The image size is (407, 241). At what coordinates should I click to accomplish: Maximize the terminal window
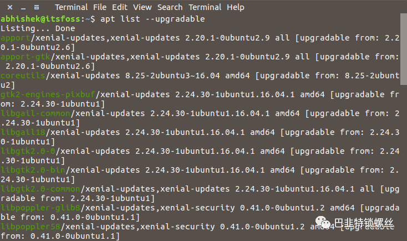37,7
